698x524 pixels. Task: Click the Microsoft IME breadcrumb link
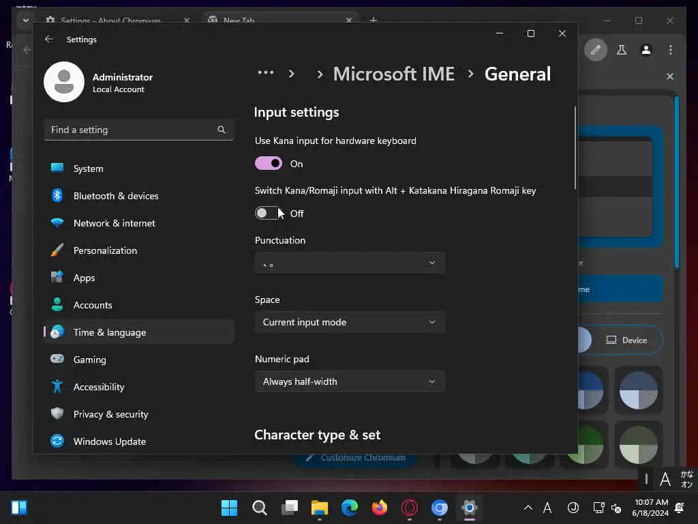[394, 74]
